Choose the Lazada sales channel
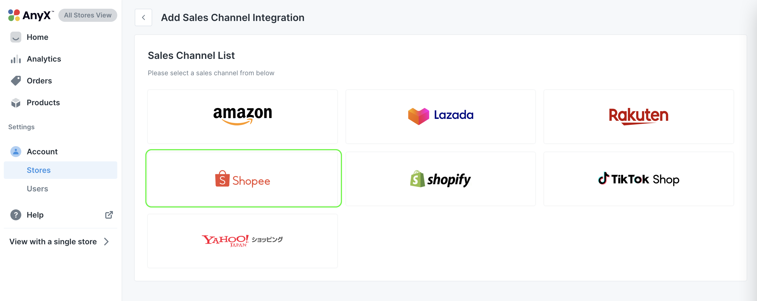The width and height of the screenshot is (757, 301). 440,117
